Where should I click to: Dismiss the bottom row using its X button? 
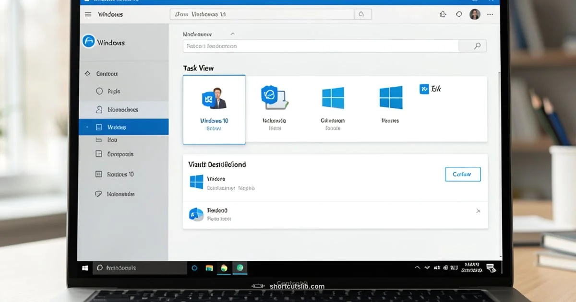pos(478,210)
